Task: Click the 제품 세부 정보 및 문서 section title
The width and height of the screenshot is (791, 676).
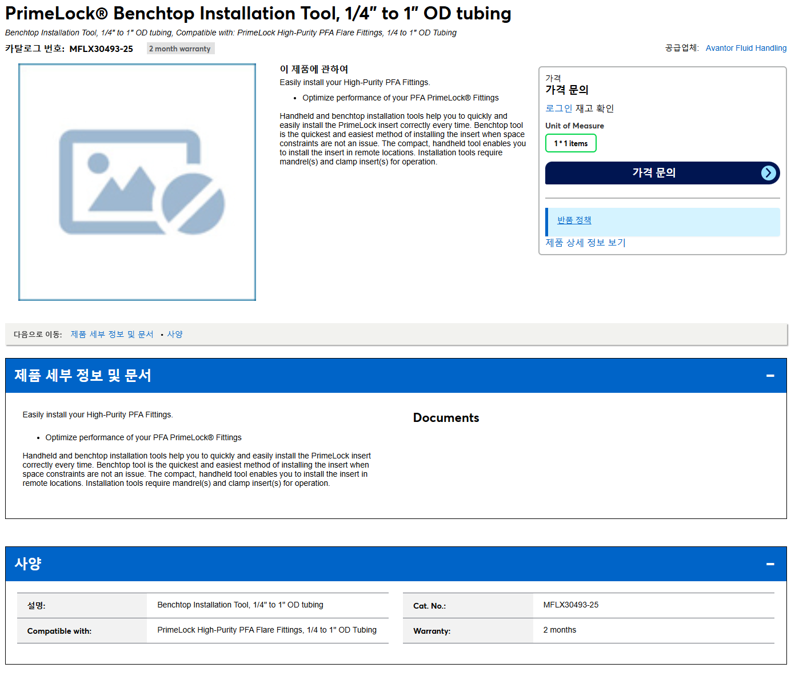Action: [x=83, y=376]
